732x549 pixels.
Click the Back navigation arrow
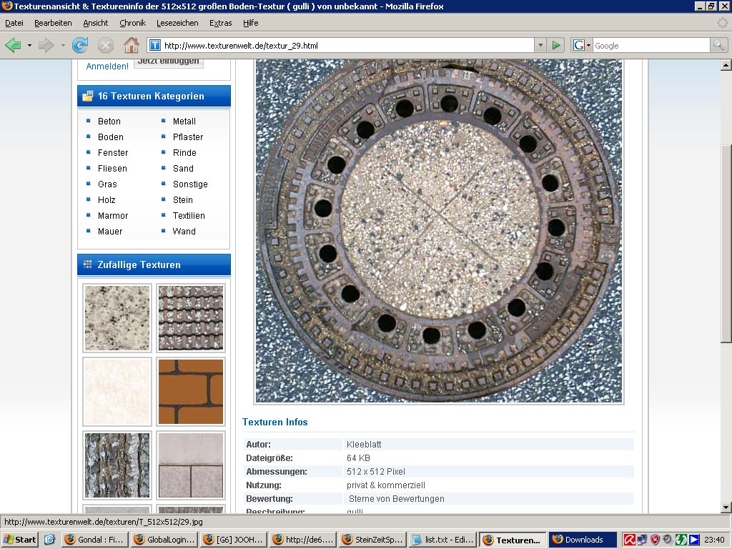(15, 44)
